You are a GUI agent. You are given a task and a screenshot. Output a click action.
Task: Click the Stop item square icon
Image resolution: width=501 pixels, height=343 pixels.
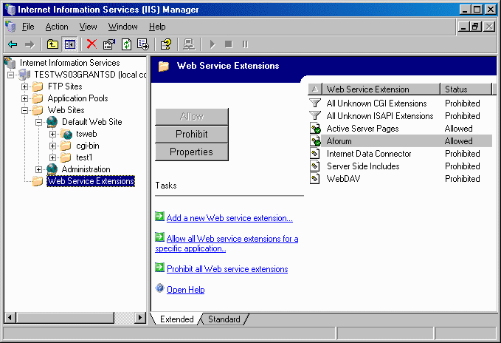(229, 44)
